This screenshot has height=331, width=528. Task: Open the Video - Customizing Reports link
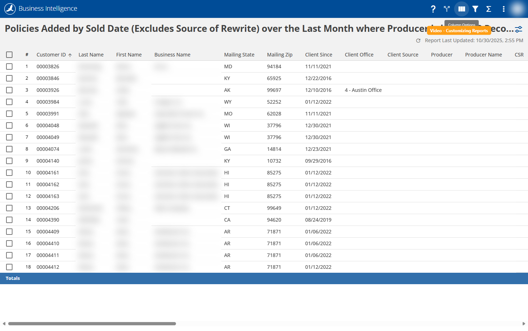tap(459, 31)
